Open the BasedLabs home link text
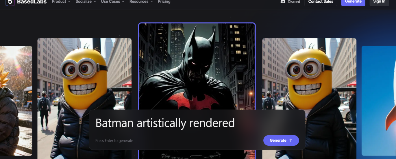The height and width of the screenshot is (159, 396). pos(32,2)
